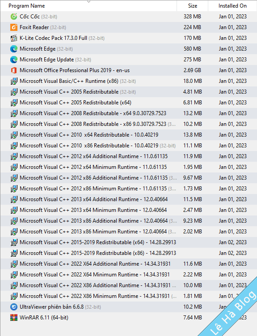Click the 4.81 MB size value
Image resolution: width=257 pixels, height=336 pixels.
coord(193,92)
